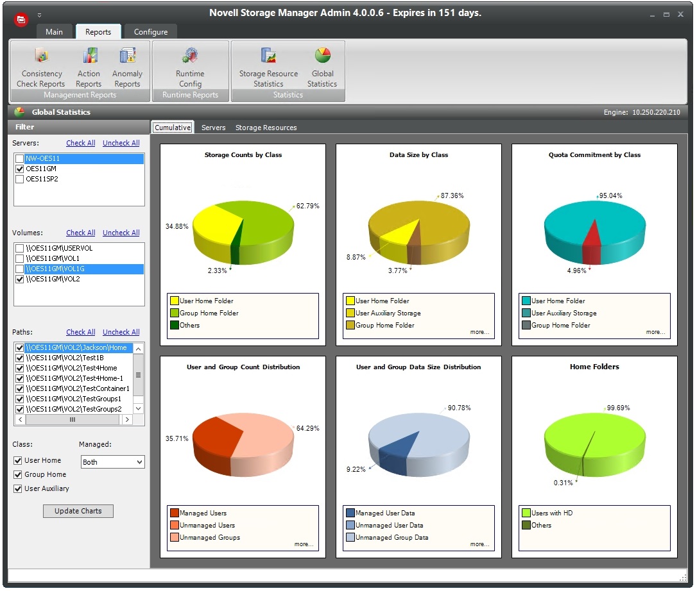Click Check All link for Servers

point(80,143)
